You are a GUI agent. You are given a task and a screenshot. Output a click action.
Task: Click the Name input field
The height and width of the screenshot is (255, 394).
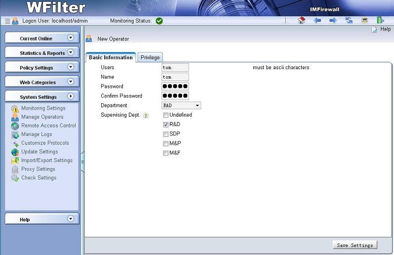click(x=175, y=77)
